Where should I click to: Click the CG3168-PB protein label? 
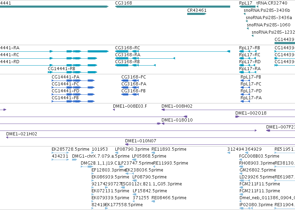(x=133, y=91)
